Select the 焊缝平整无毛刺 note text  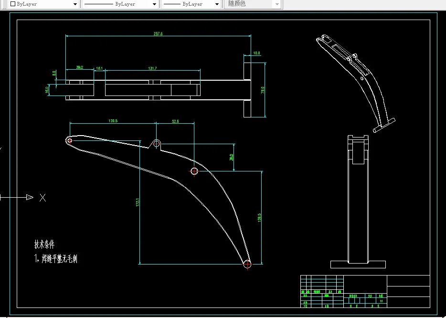coord(59,258)
